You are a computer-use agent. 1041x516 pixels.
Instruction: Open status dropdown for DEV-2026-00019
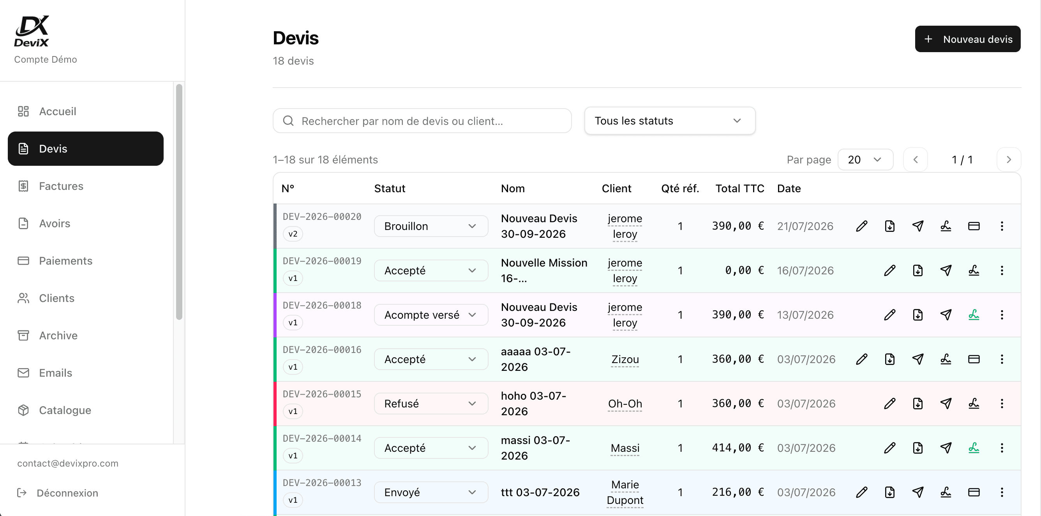click(x=431, y=270)
